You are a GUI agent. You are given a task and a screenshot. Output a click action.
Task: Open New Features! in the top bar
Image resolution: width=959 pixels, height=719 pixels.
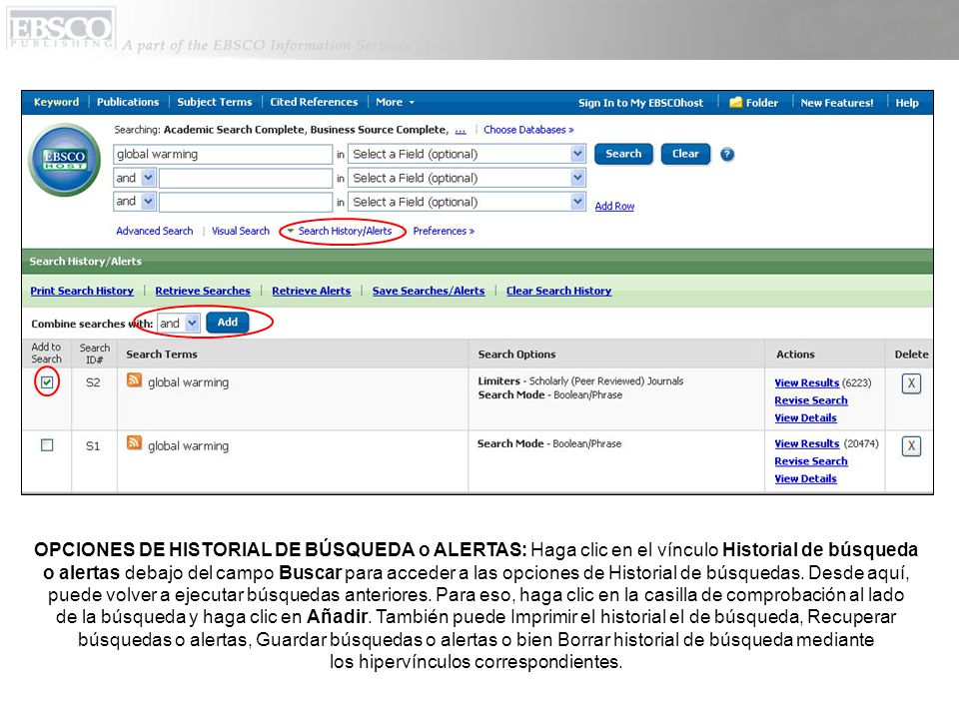click(x=837, y=103)
